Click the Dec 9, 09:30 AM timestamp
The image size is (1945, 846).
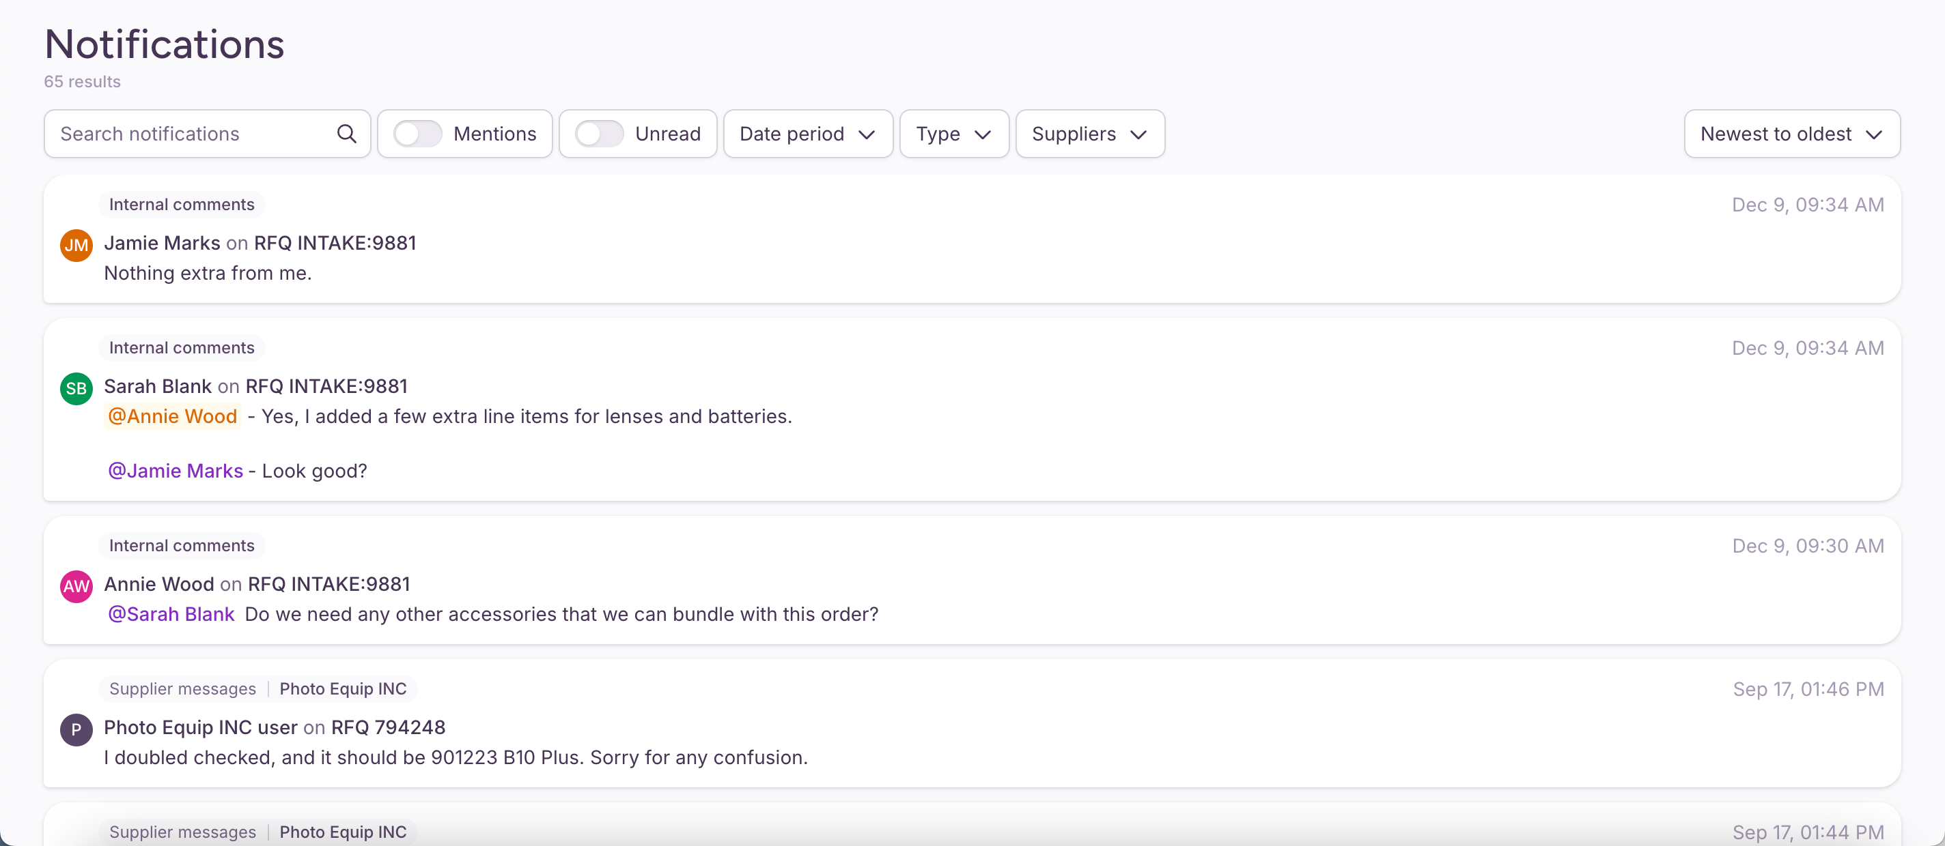[1808, 545]
